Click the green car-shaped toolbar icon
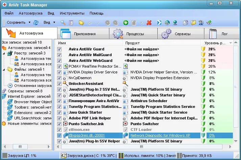The image size is (241, 160). click(x=167, y=23)
